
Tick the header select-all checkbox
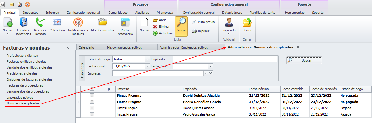(92, 89)
